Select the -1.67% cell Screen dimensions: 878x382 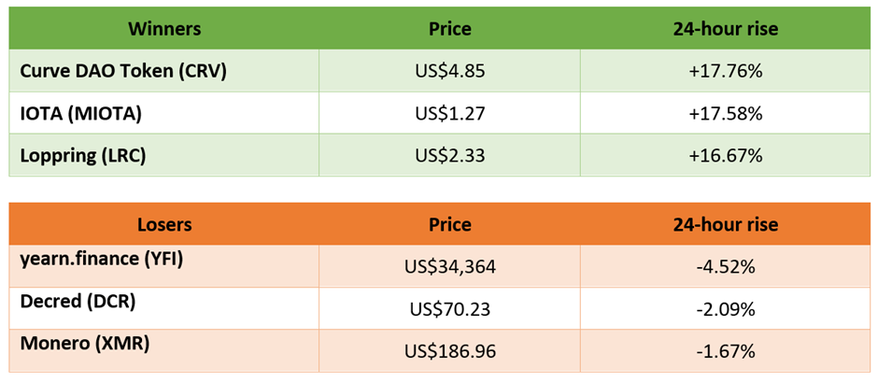[x=726, y=350]
